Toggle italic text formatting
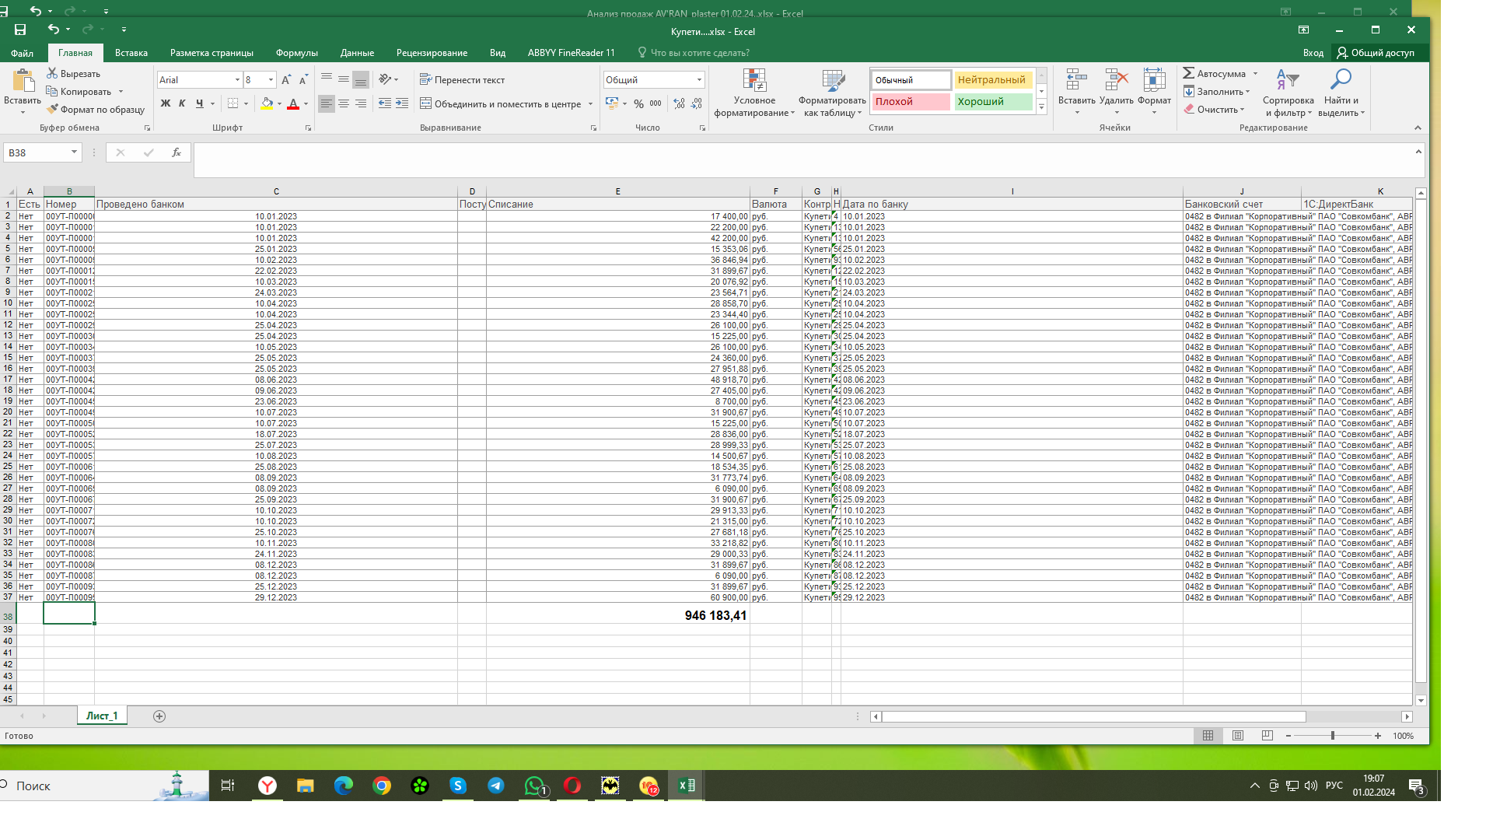This screenshot has width=1493, height=840. pyautogui.click(x=182, y=103)
